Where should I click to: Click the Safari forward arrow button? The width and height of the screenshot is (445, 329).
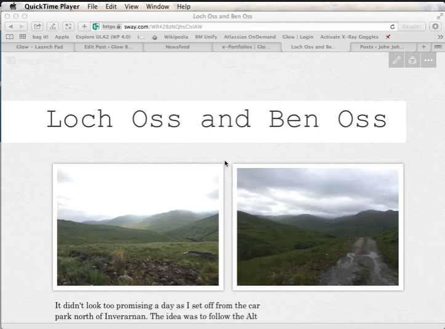tap(22, 26)
